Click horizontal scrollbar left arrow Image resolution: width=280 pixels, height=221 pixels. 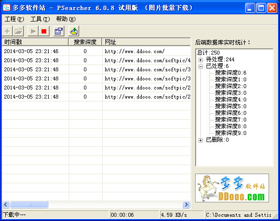[x=6, y=204]
